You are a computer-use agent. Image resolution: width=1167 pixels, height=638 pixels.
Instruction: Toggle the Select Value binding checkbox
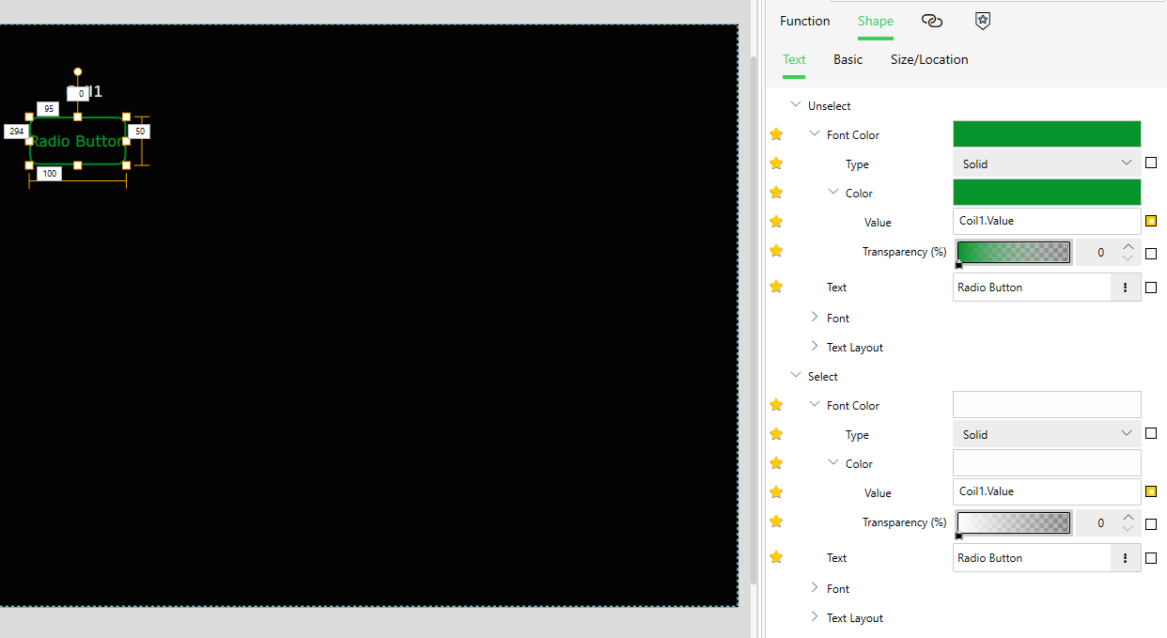[x=1151, y=491]
